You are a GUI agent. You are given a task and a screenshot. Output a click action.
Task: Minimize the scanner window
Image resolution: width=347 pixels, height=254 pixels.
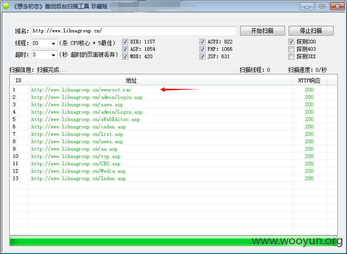tap(307, 6)
